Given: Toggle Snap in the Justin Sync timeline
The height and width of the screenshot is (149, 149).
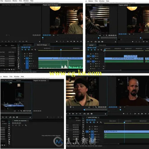Looking at the screenshot, I should pos(91,123).
